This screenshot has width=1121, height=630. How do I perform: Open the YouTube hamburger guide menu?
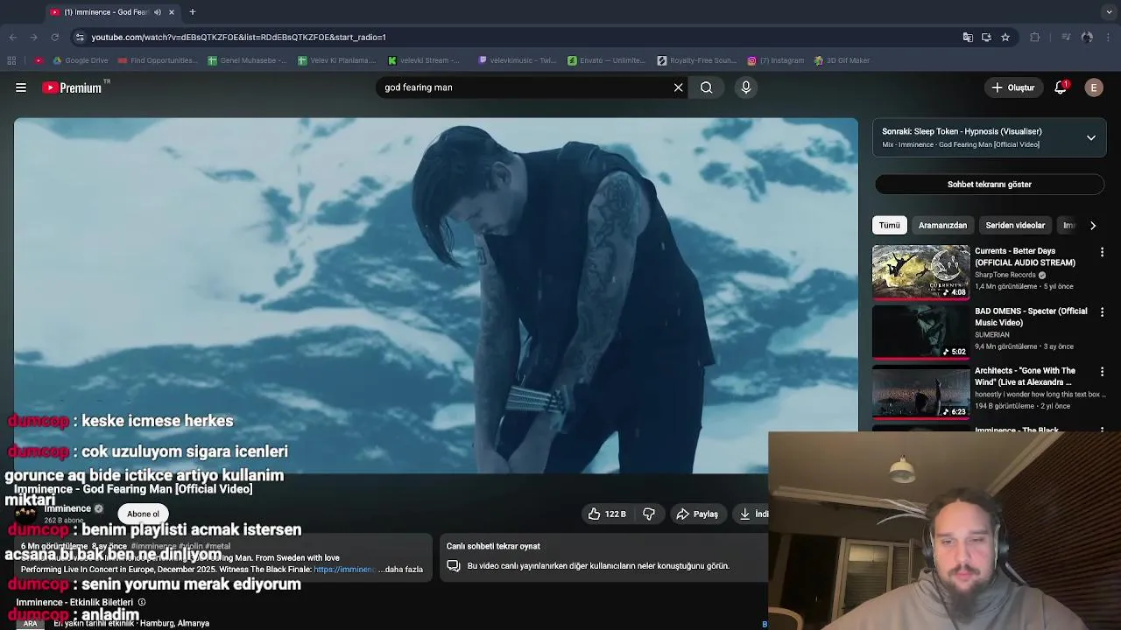(21, 87)
